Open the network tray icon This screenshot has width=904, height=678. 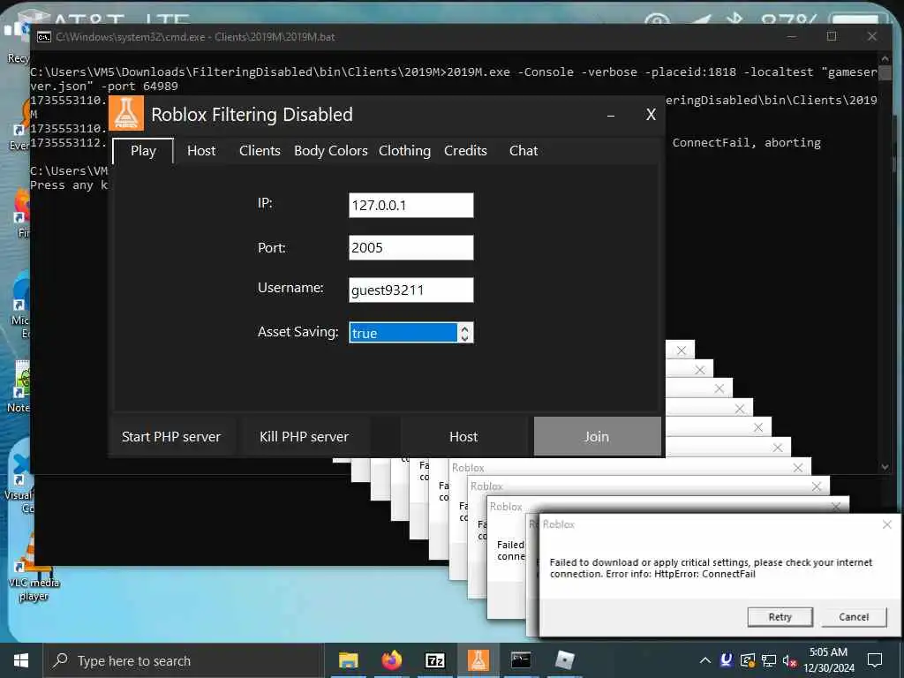[x=769, y=660]
